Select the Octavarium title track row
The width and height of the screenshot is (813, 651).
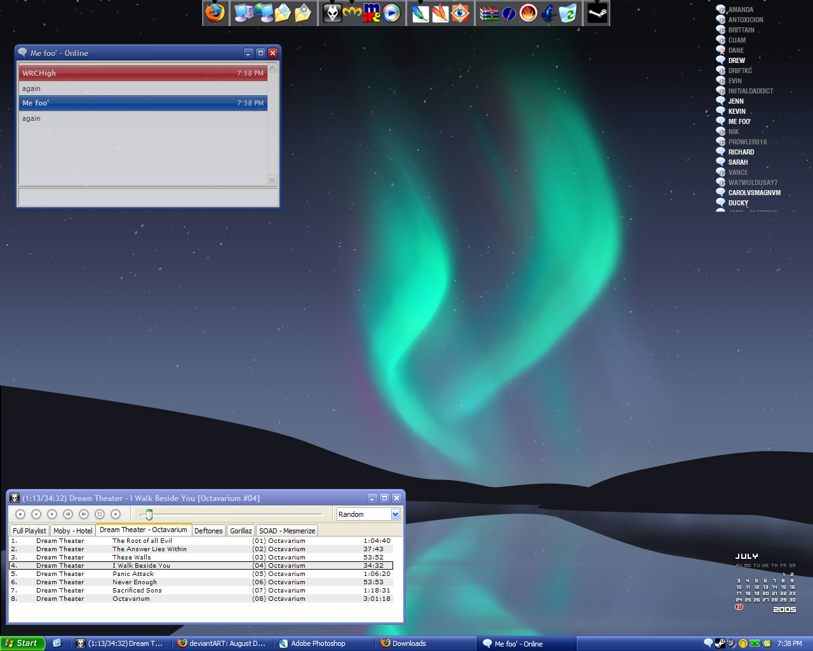[x=201, y=599]
